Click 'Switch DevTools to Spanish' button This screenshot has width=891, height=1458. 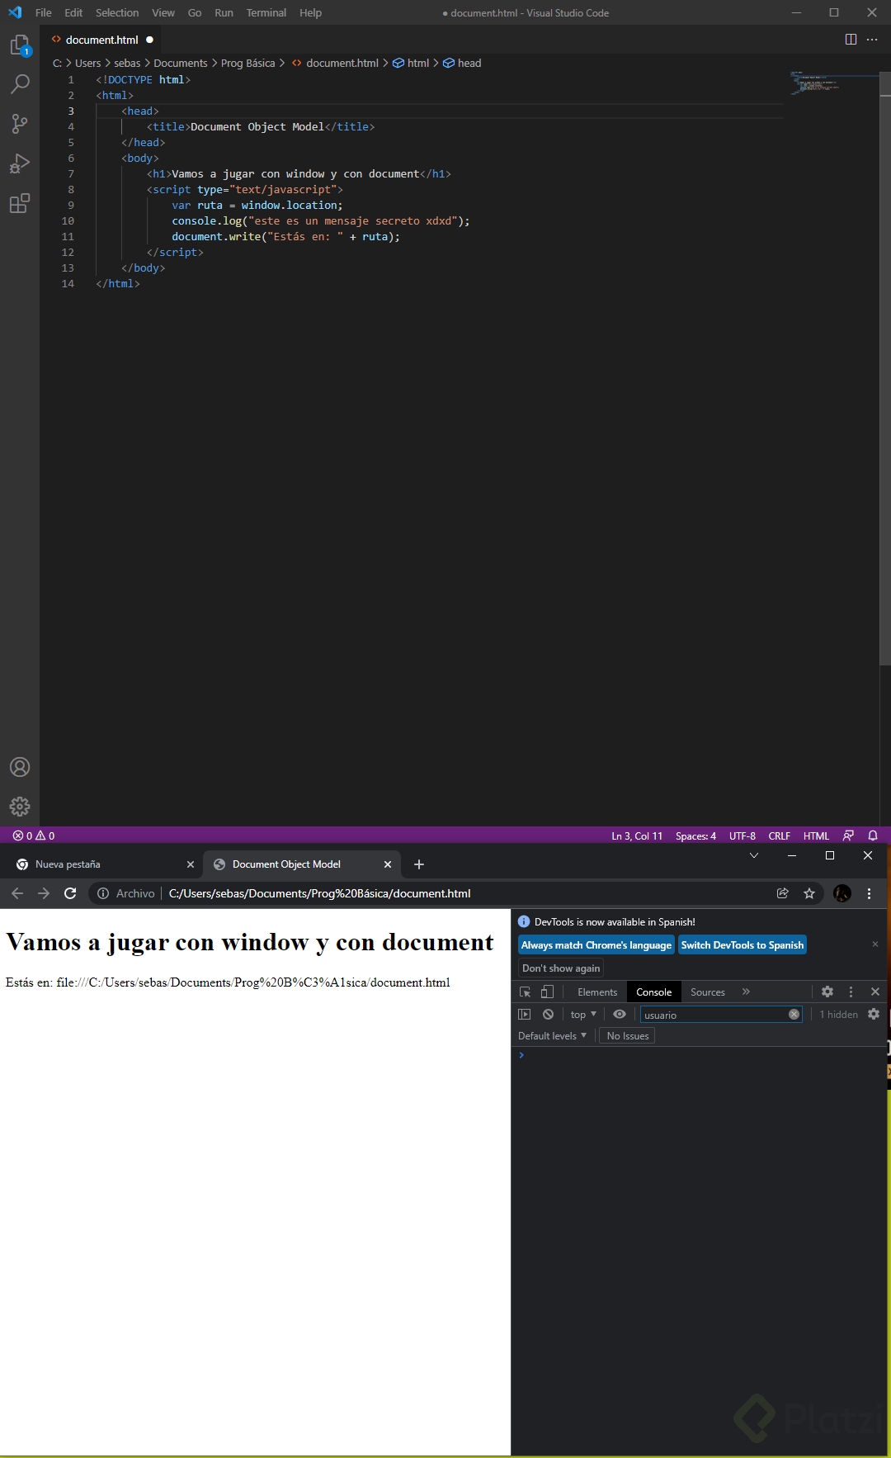(742, 944)
